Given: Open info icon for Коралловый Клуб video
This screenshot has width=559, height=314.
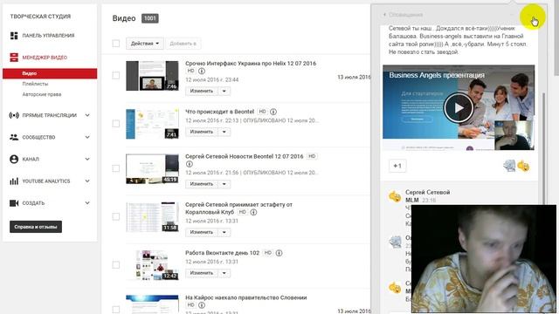Looking at the screenshot, I should point(253,212).
